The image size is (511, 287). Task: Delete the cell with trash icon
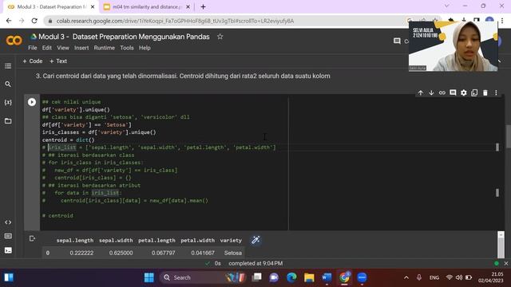pyautogui.click(x=485, y=92)
